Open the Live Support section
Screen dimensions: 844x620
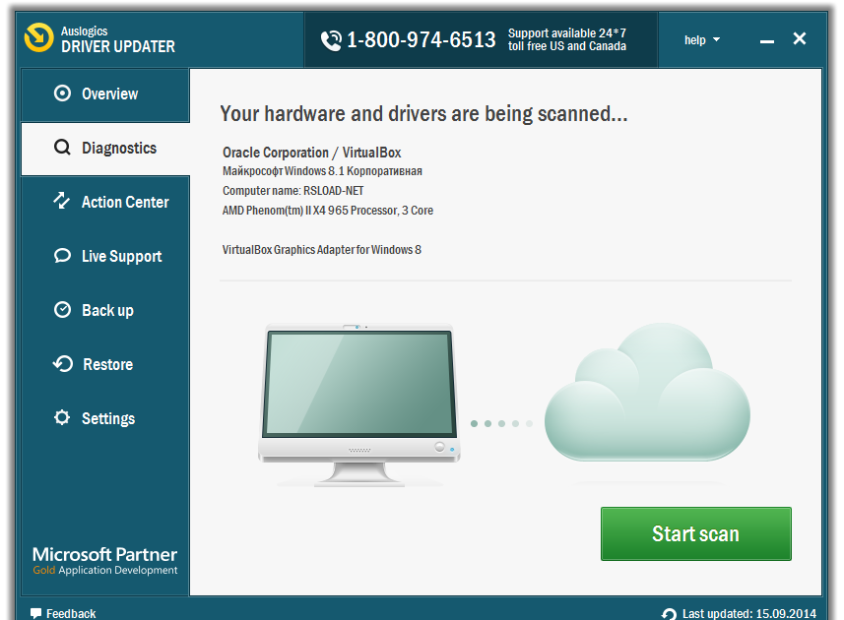pos(105,257)
